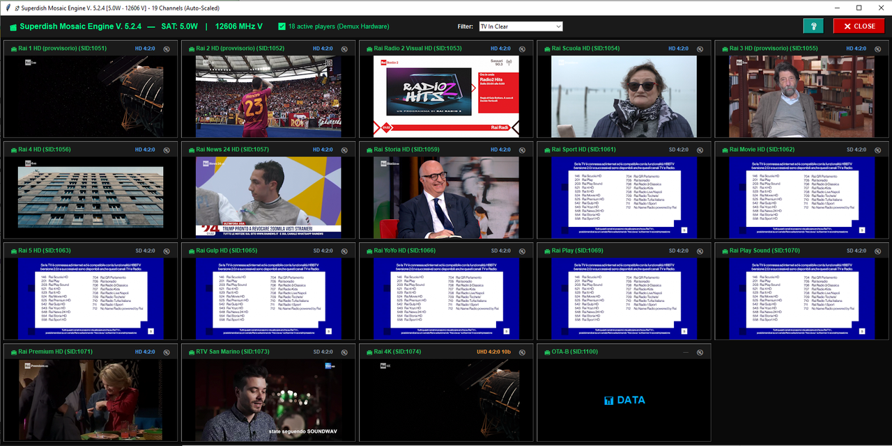Click the round audio icon on Rai News 24 HD

[344, 150]
